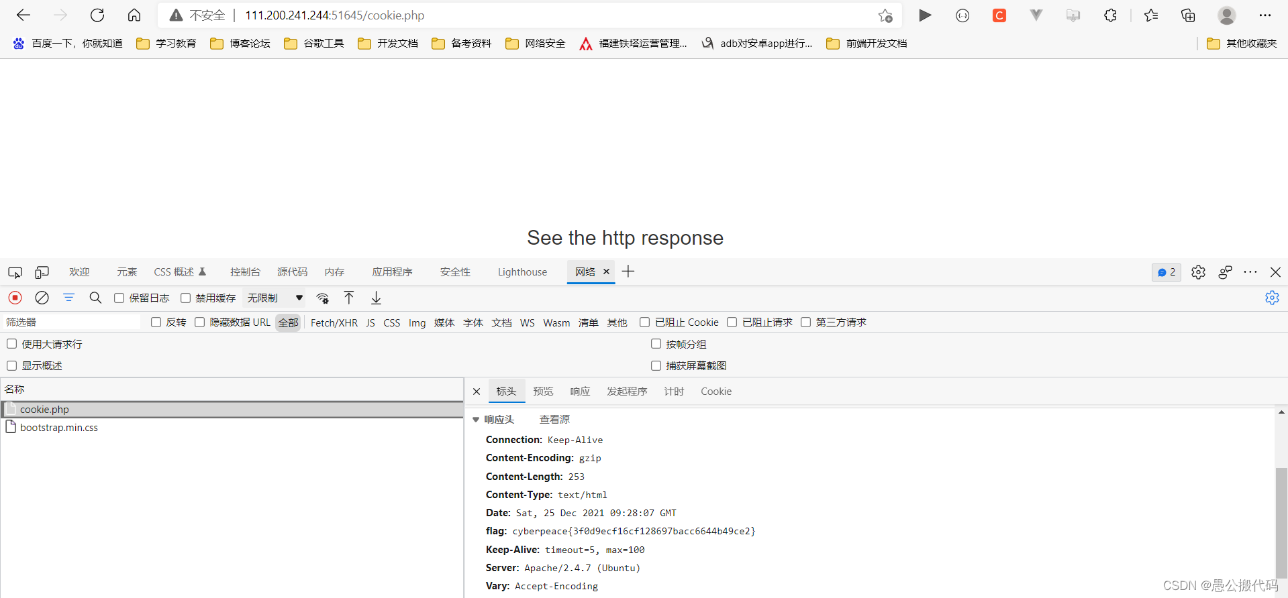This screenshot has height=598, width=1288.
Task: Switch to 源代码 DevTools tab
Action: (x=292, y=272)
